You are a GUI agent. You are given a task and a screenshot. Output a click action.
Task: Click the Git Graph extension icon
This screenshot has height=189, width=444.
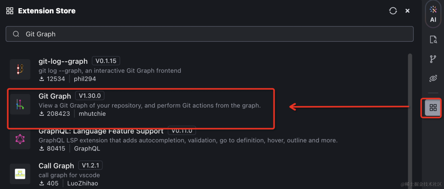(20, 105)
